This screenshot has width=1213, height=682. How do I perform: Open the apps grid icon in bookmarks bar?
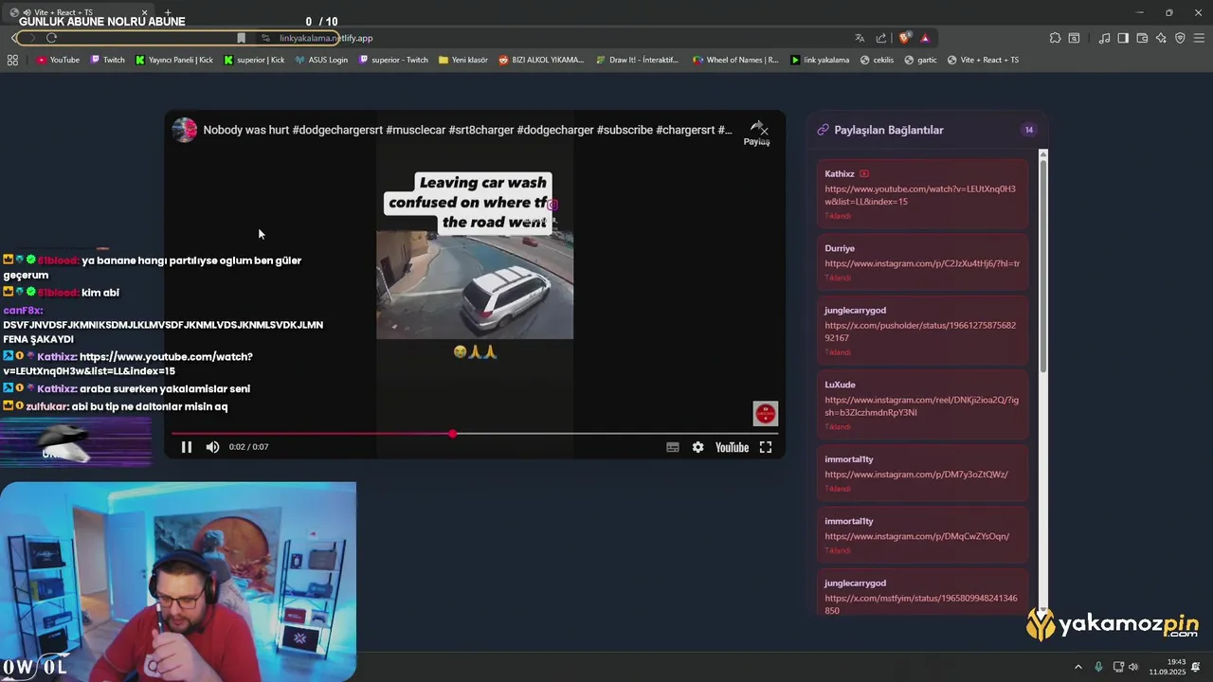click(x=12, y=60)
